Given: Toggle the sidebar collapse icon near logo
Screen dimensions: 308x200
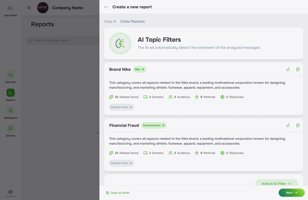Looking at the screenshot, I should [x=29, y=8].
